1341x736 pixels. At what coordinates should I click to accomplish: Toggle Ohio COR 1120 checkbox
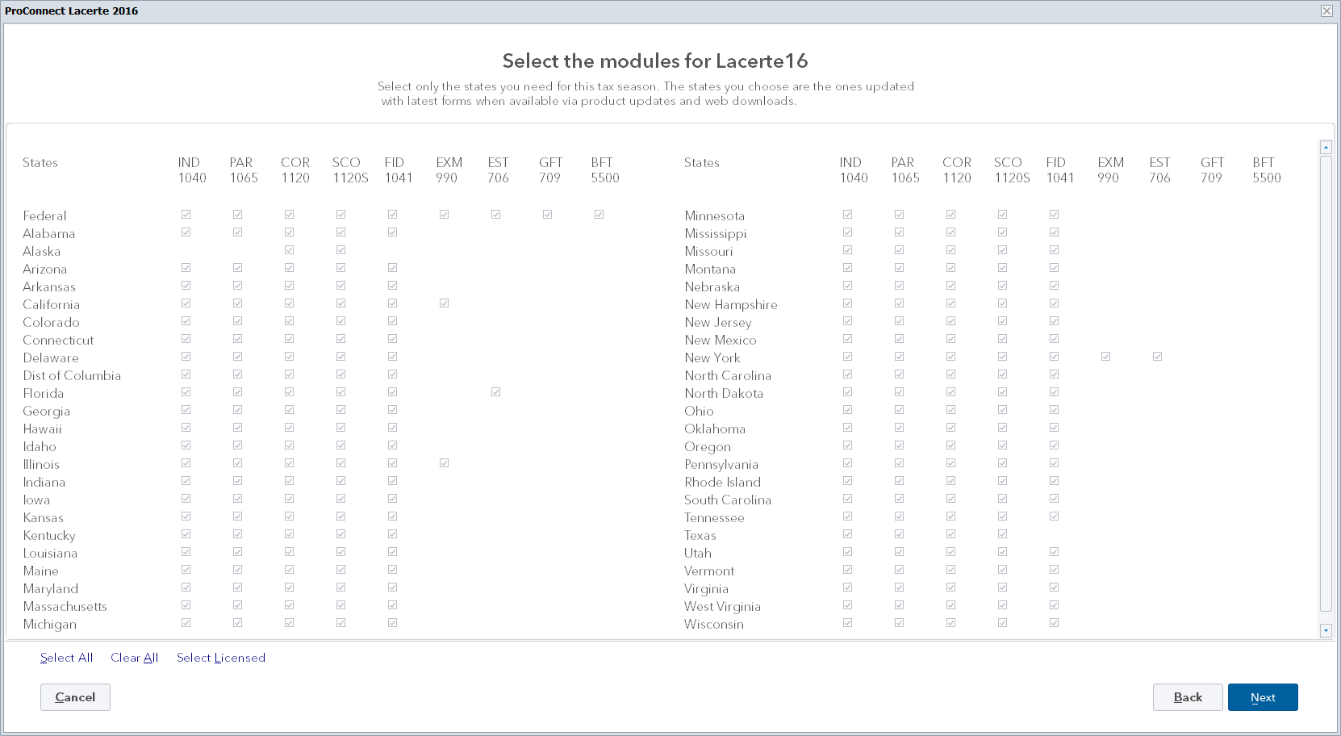[x=951, y=410]
